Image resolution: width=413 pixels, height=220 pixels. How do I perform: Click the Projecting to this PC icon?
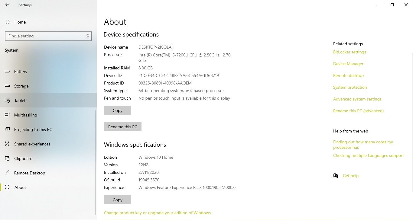(x=8, y=129)
